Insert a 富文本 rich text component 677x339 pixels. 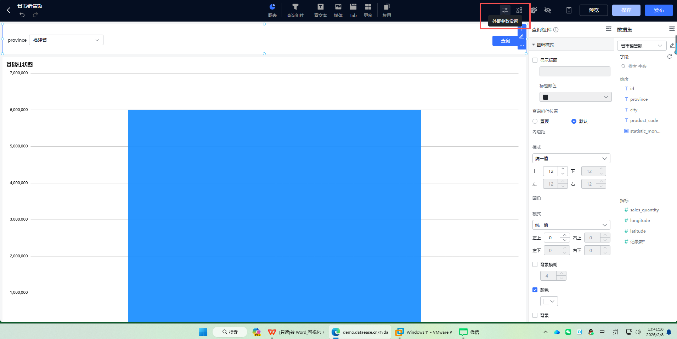pyautogui.click(x=321, y=10)
